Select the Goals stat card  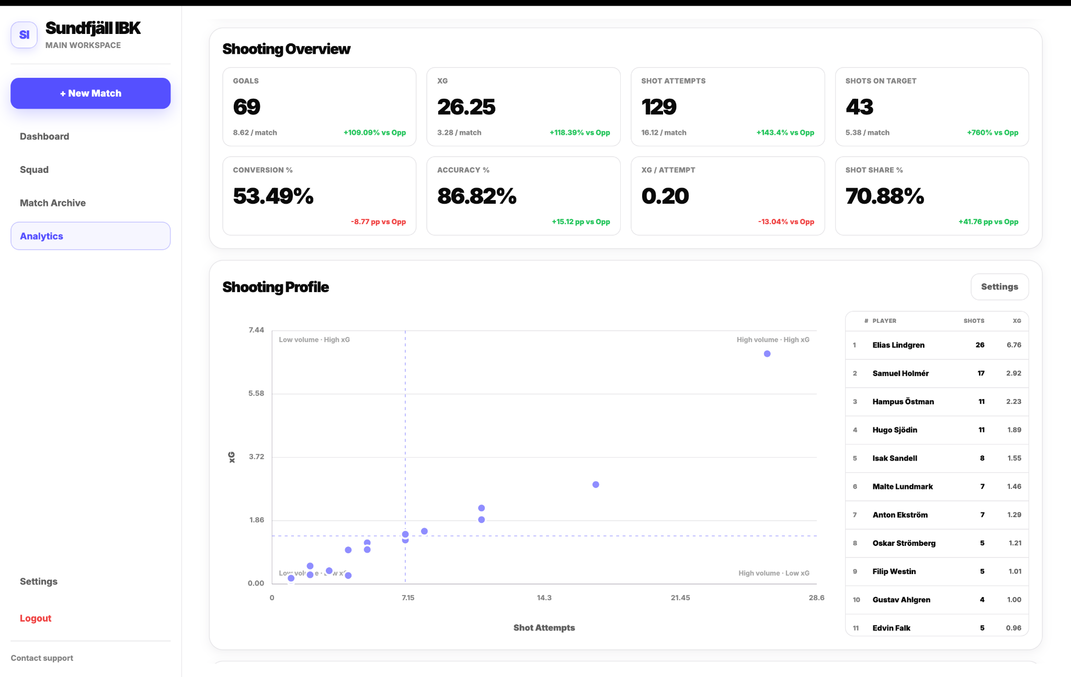pos(320,107)
